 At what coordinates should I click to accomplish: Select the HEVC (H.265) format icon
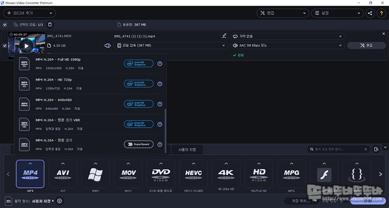pyautogui.click(x=194, y=174)
